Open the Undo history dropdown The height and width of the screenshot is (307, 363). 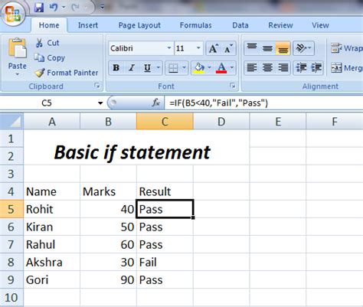(x=64, y=8)
